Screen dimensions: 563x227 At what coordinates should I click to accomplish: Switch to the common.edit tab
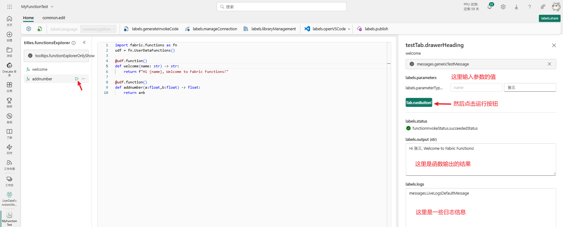tap(54, 18)
